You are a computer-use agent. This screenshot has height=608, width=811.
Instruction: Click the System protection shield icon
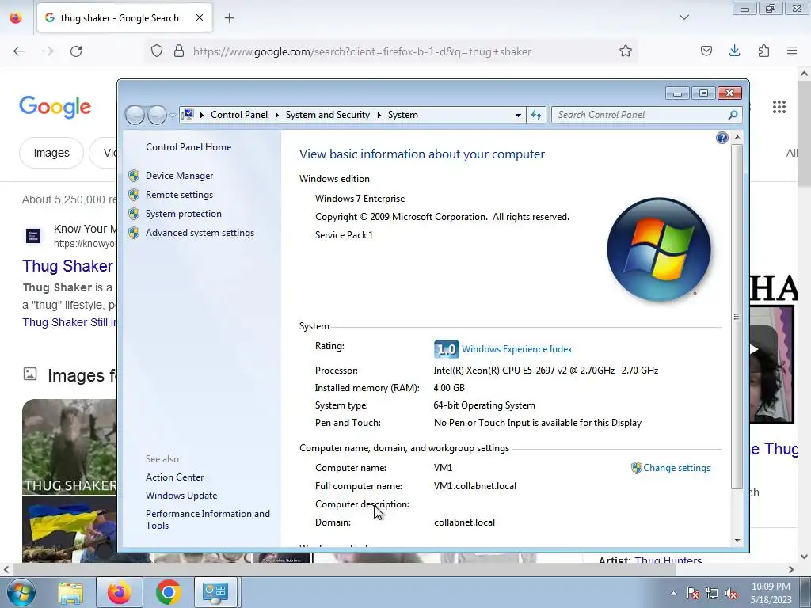pyautogui.click(x=134, y=214)
